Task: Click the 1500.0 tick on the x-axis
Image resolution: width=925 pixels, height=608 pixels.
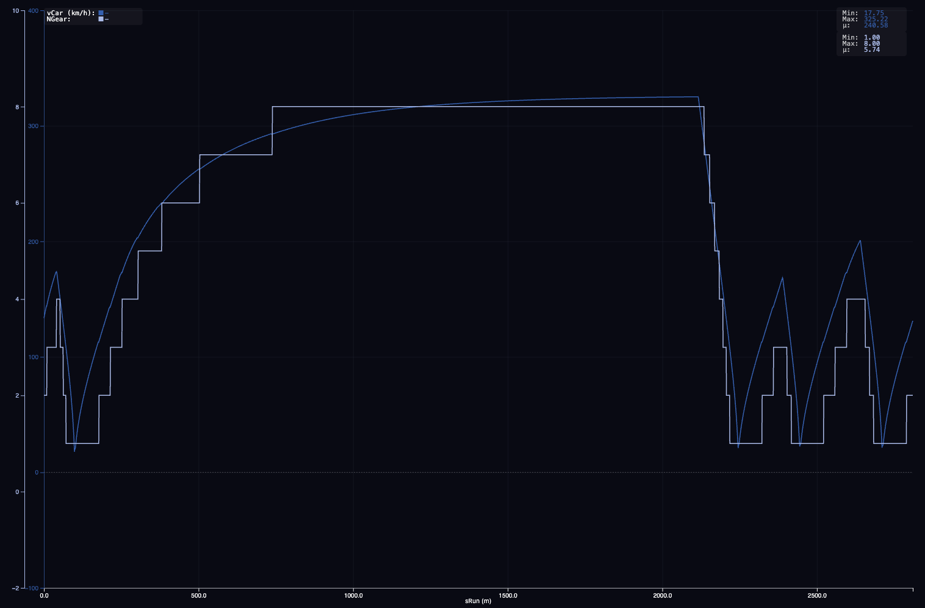Action: click(x=508, y=595)
